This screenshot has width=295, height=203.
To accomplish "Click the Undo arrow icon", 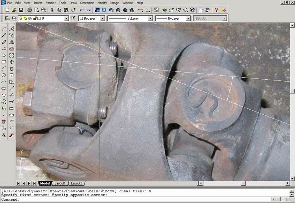I will [81, 10].
